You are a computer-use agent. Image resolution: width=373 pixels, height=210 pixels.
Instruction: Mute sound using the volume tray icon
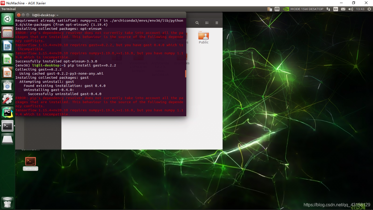[350, 9]
